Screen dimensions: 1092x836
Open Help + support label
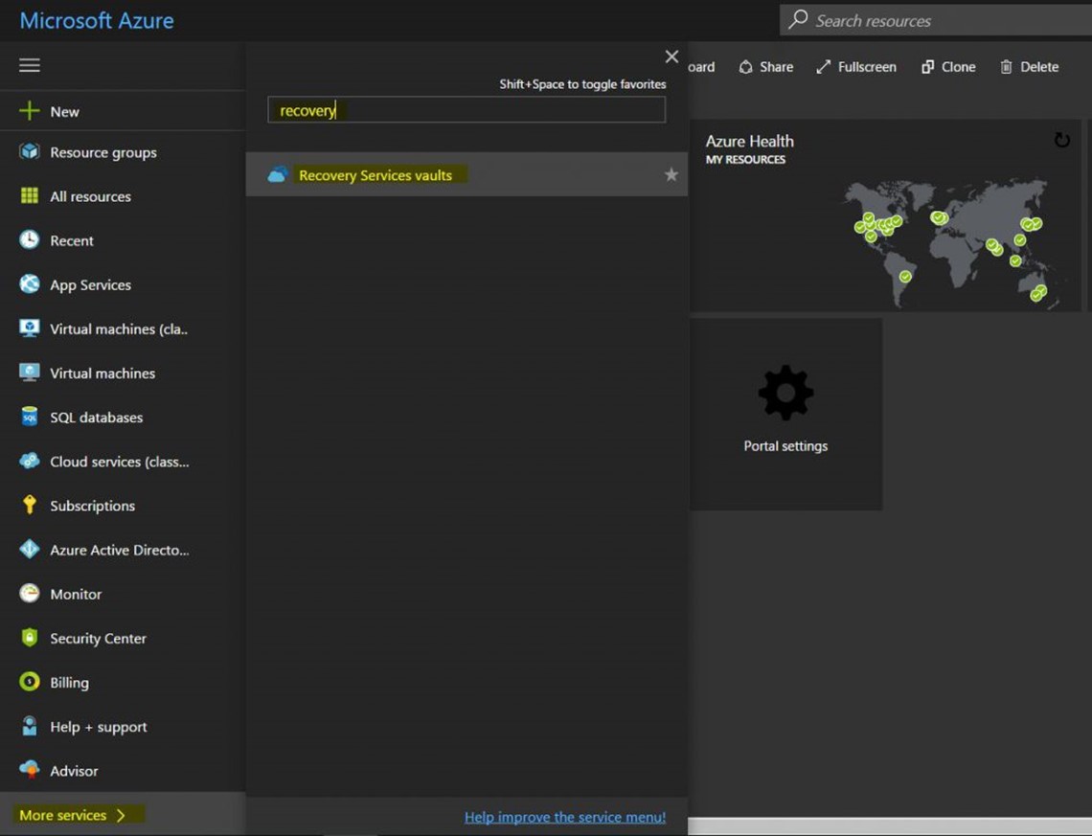tap(99, 727)
